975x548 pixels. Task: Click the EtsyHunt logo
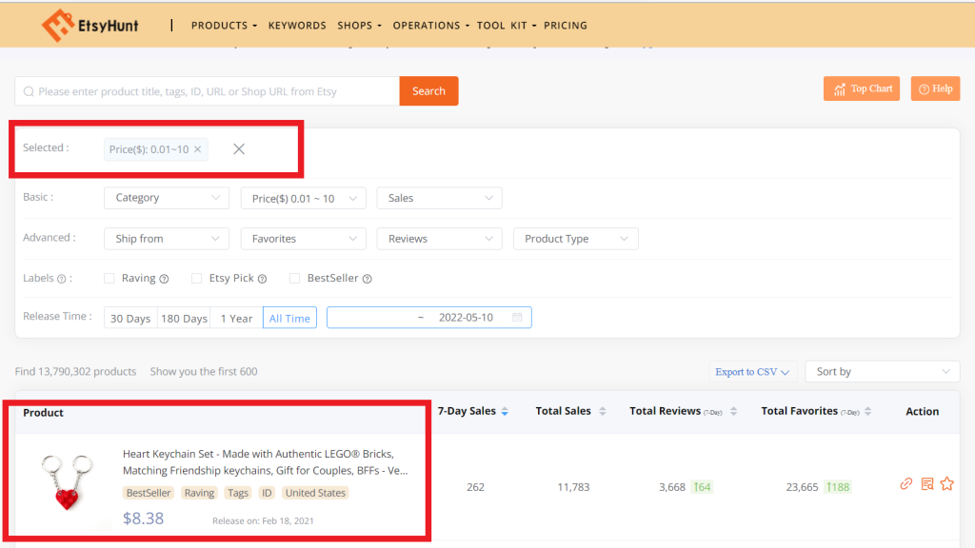tap(90, 24)
